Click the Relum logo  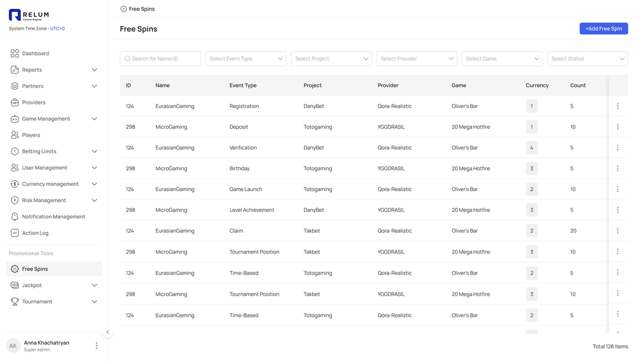[x=28, y=15]
